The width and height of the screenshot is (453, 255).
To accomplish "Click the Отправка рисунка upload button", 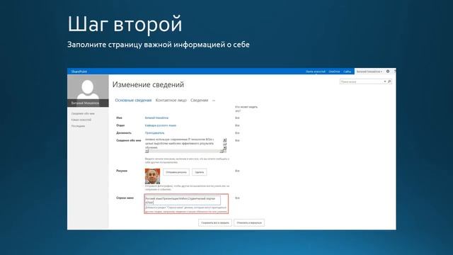I will point(176,172).
